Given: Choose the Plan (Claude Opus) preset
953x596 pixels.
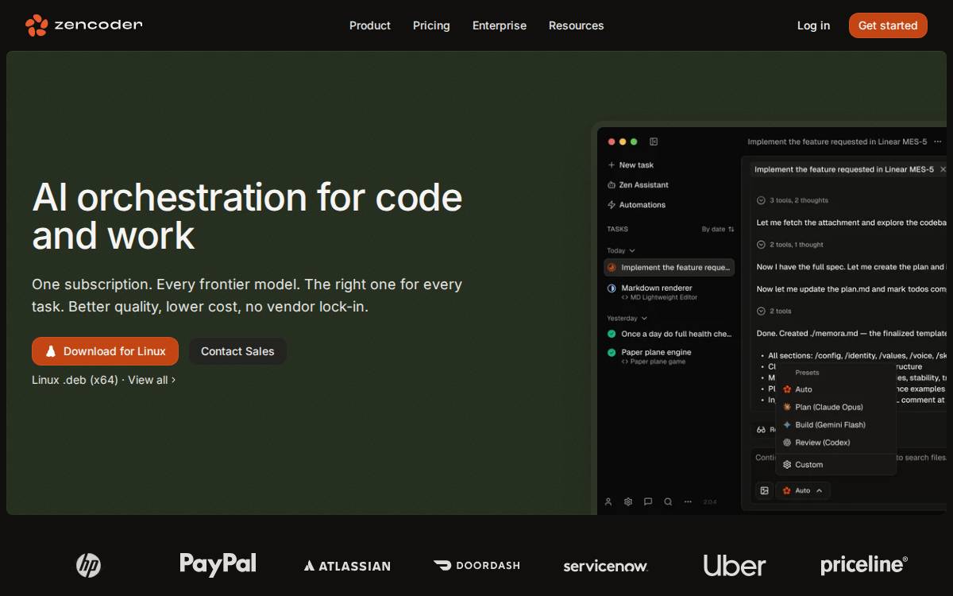Looking at the screenshot, I should point(835,407).
